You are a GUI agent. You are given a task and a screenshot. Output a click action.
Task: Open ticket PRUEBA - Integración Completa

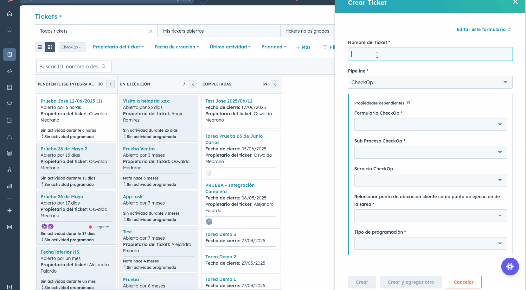[230, 188]
